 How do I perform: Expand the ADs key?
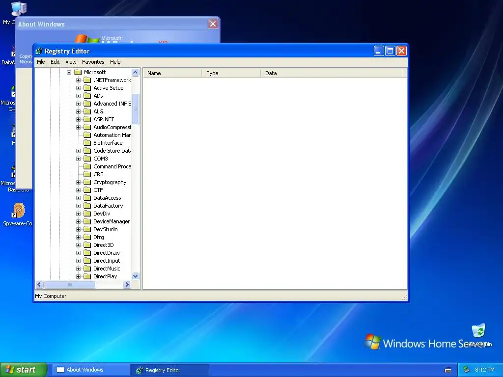[x=78, y=96]
